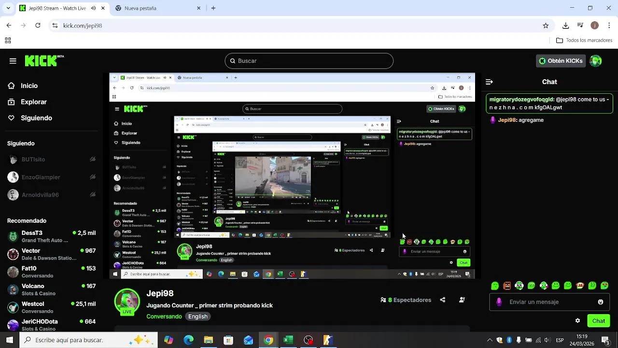This screenshot has width=618, height=348.
Task: Open the Todos los marcadores folder
Action: [x=584, y=41]
